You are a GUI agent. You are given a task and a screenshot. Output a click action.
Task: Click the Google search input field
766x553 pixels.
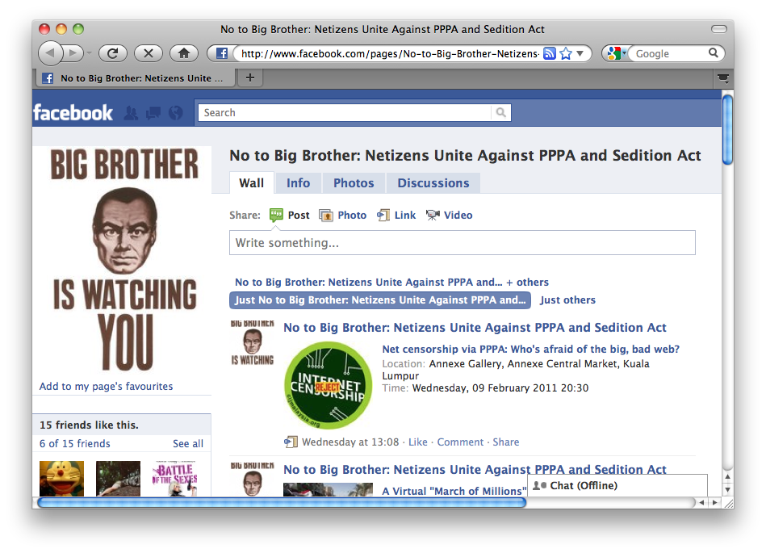click(x=669, y=53)
